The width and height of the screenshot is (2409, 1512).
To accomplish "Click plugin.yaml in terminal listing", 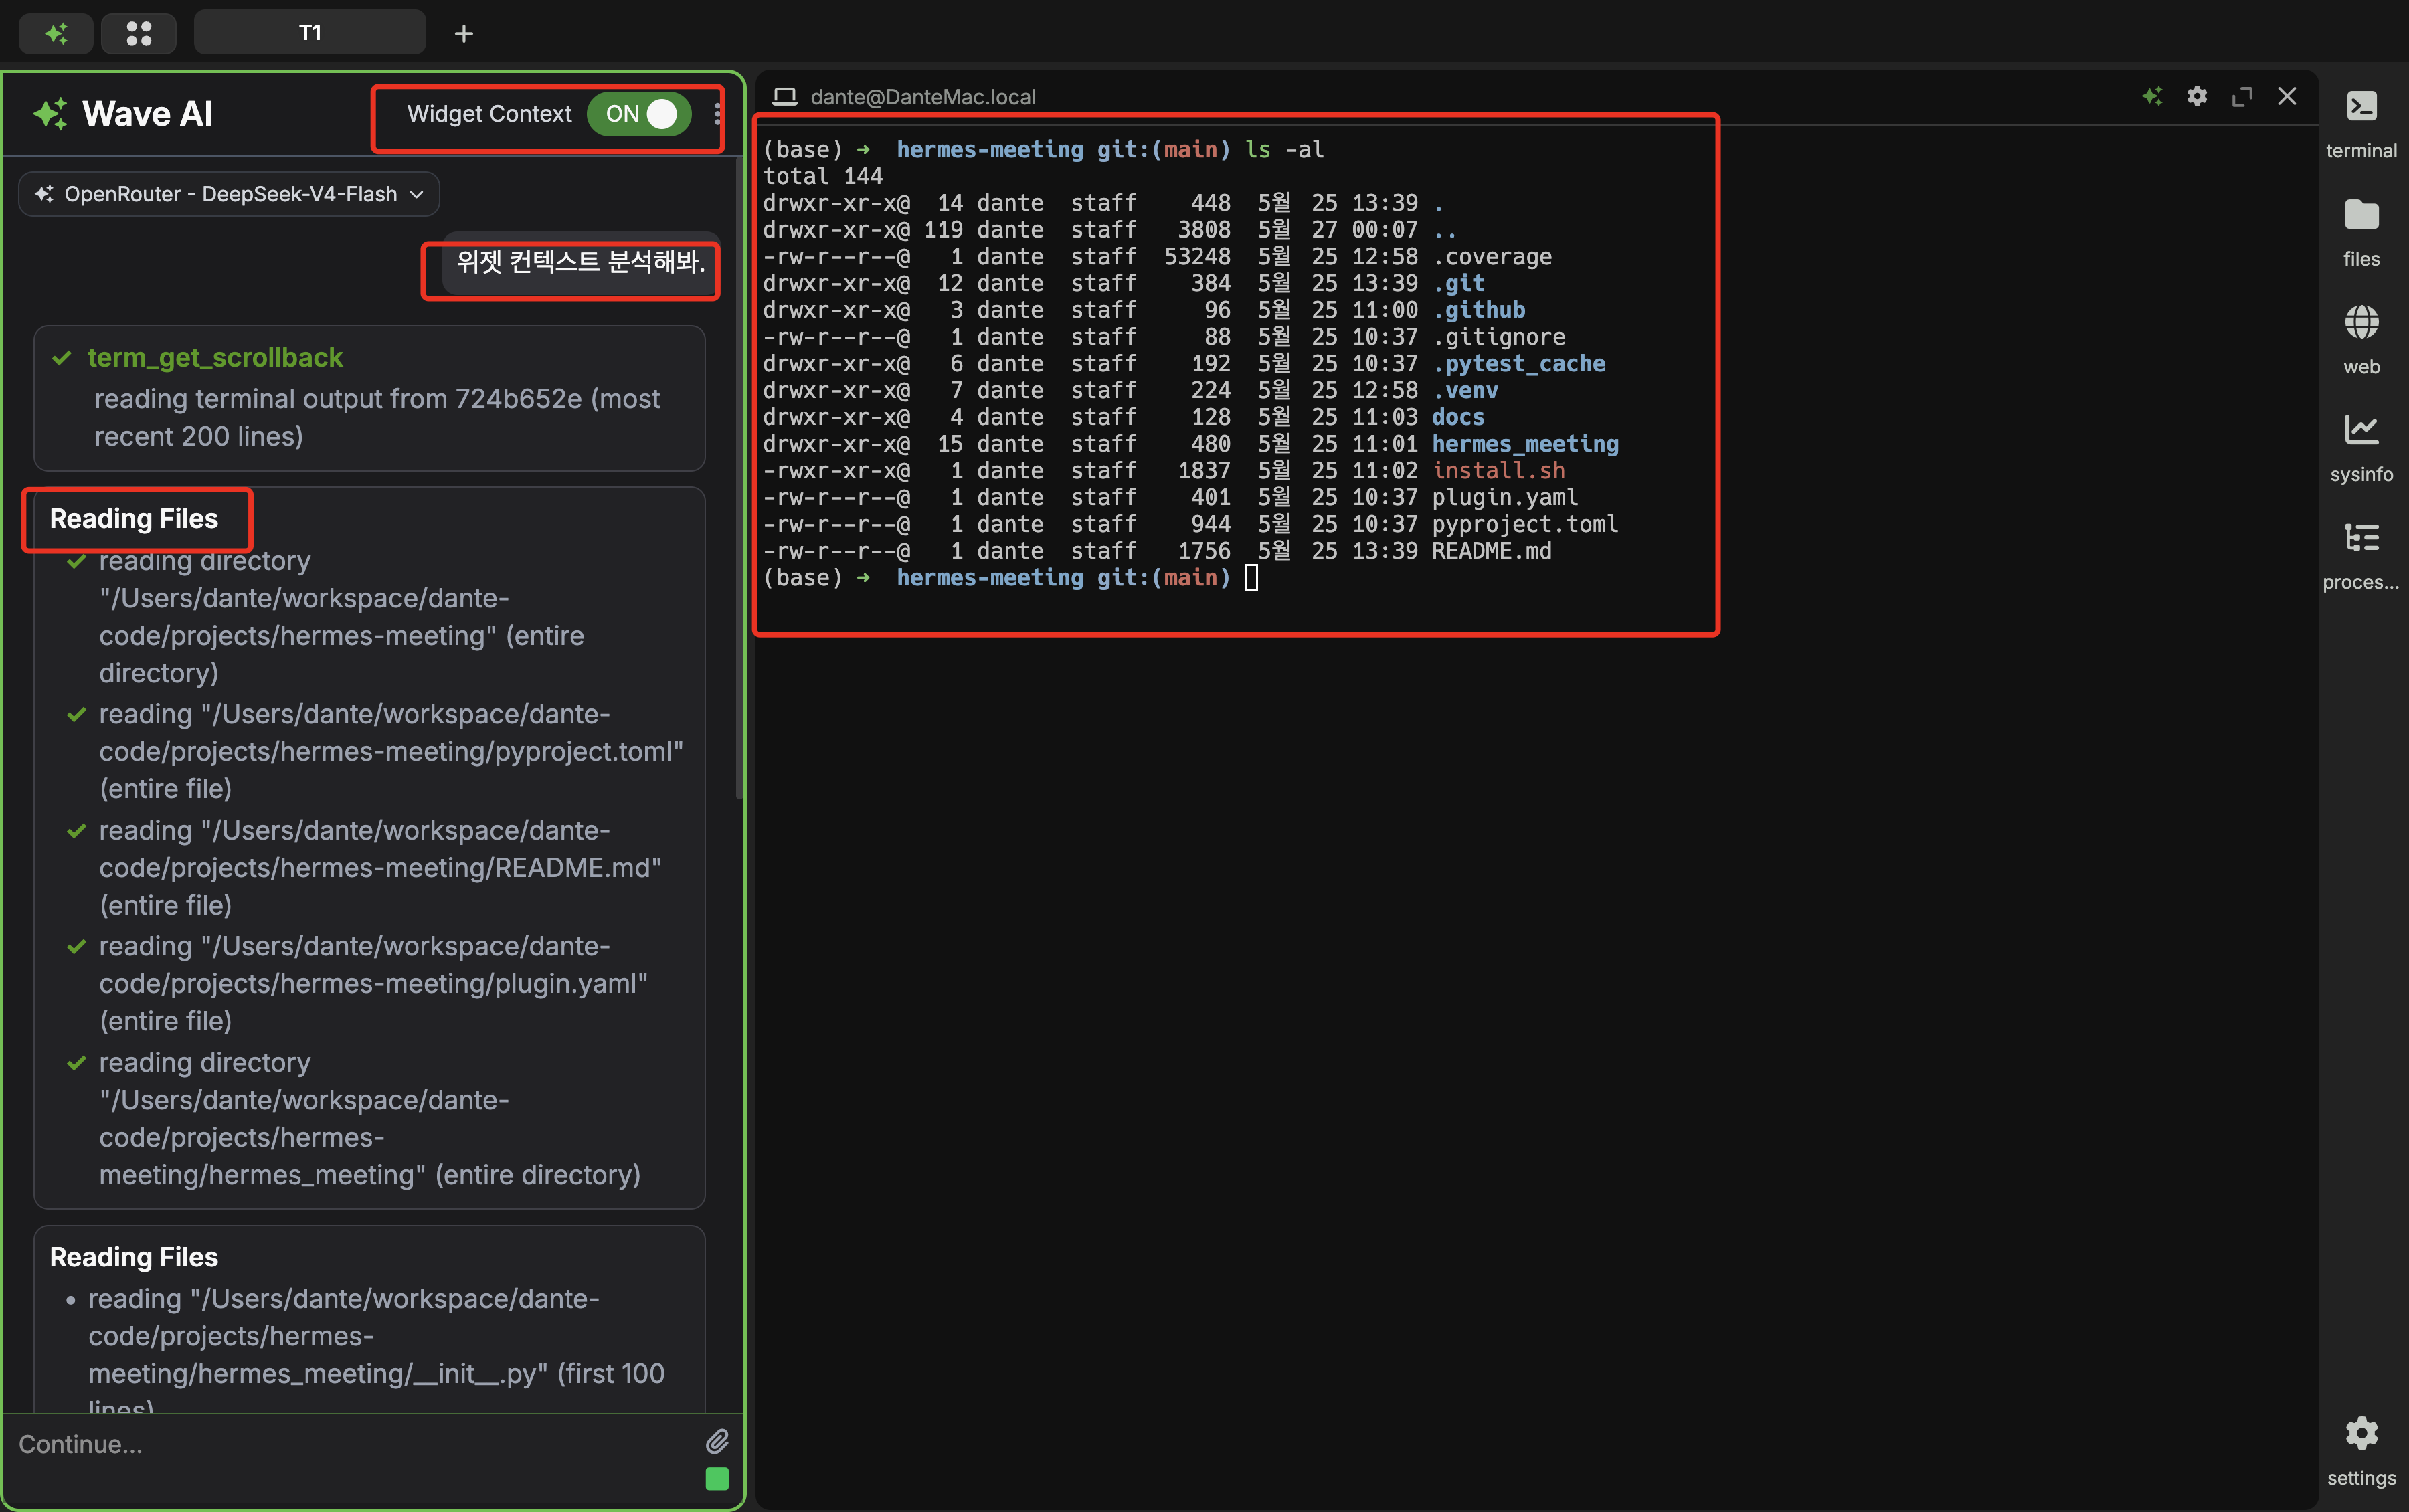I will tap(1505, 498).
